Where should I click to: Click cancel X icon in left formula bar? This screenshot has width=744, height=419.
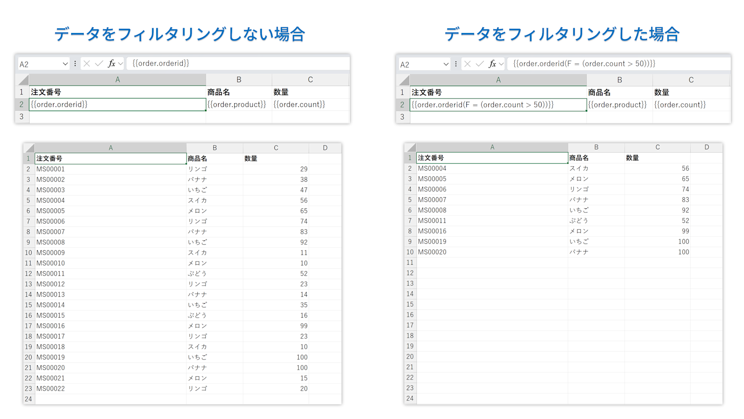(87, 64)
